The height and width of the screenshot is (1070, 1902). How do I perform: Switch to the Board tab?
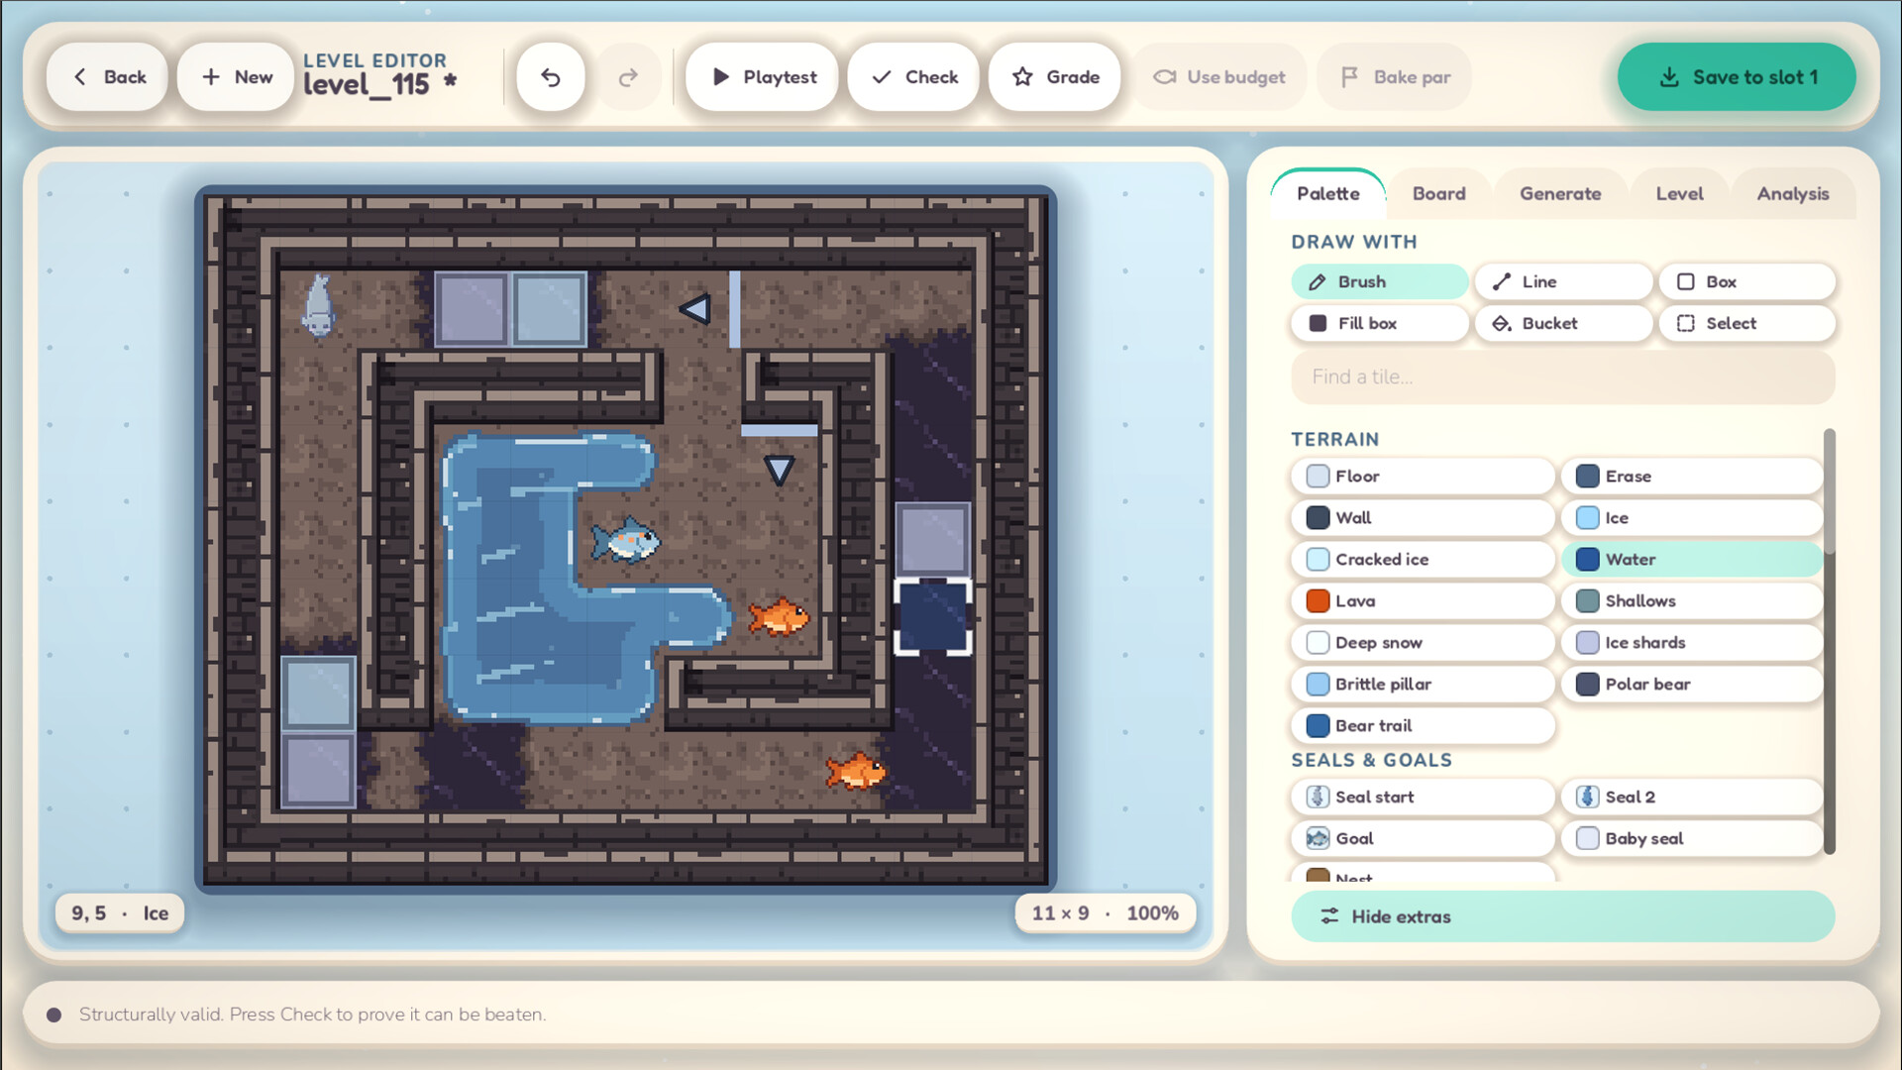(1438, 193)
